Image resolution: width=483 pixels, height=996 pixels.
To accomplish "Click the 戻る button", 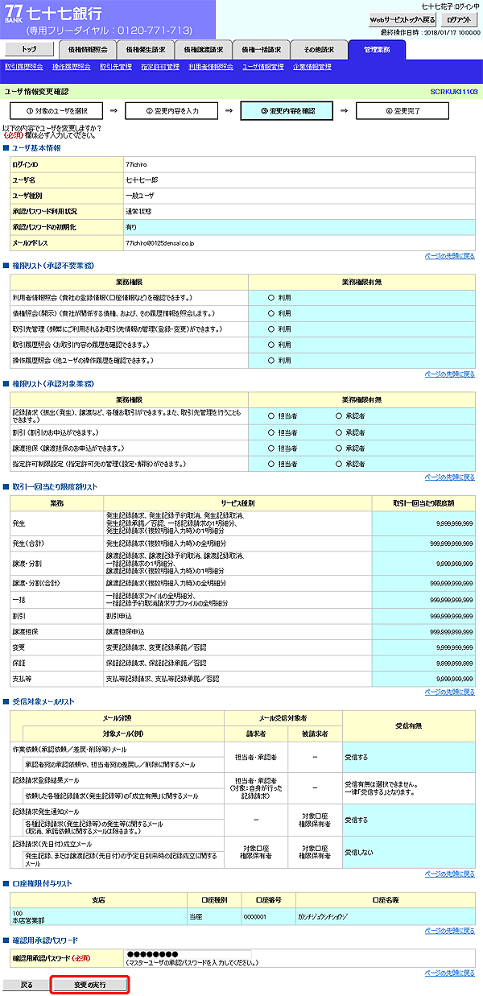I will pyautogui.click(x=26, y=985).
